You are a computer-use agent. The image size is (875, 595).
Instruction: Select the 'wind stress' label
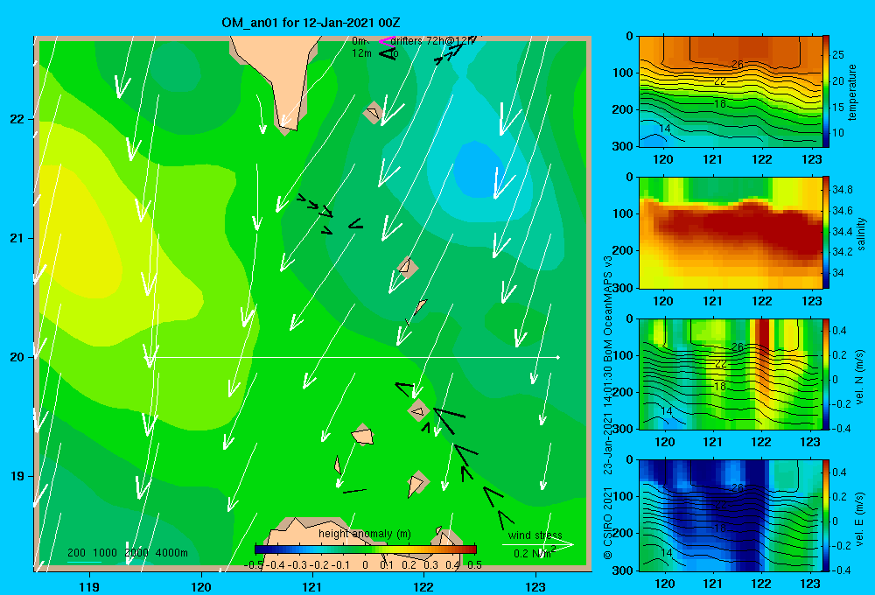[535, 535]
